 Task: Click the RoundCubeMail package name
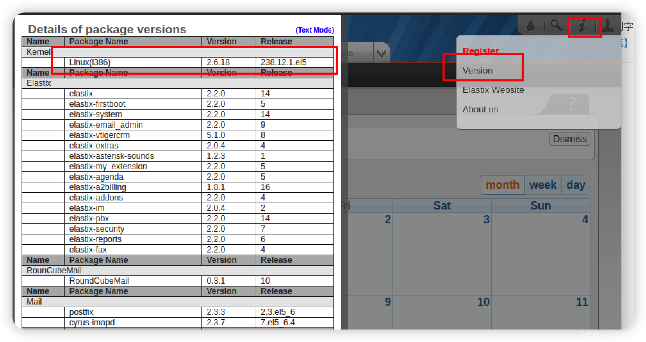tap(99, 281)
